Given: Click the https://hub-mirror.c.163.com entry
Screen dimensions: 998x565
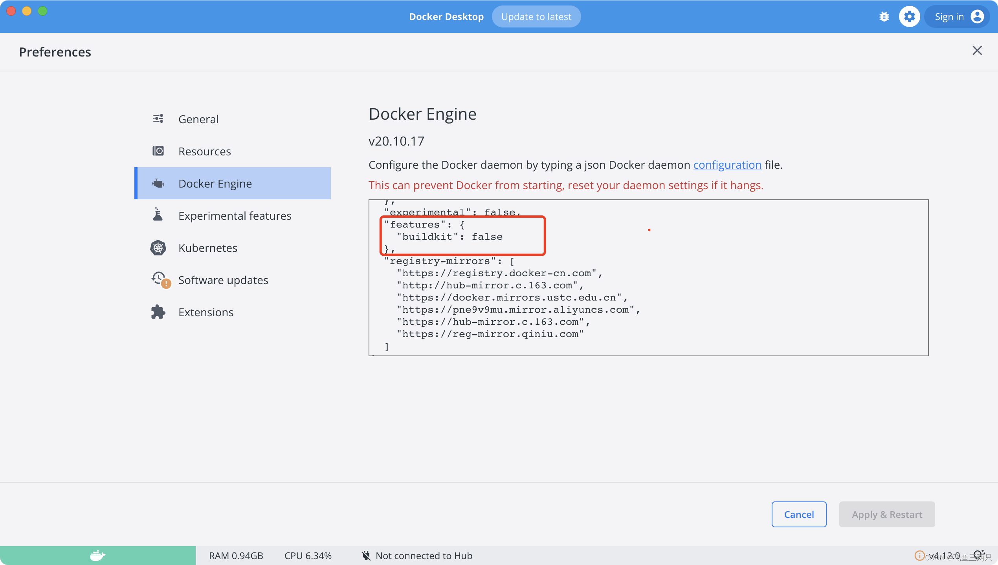Looking at the screenshot, I should pos(493,322).
